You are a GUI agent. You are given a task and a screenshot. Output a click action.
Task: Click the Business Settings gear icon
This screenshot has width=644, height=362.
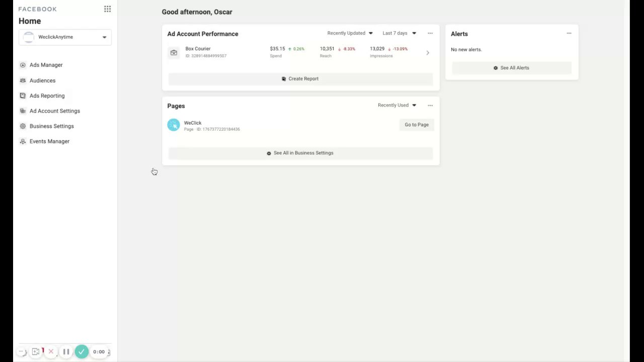point(23,126)
